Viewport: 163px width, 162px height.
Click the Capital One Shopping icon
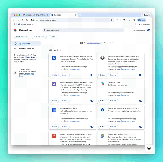click(102, 110)
